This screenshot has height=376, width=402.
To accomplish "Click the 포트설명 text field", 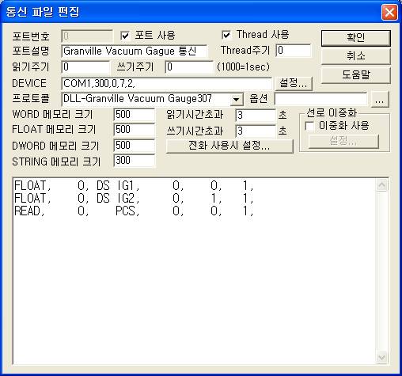I will [134, 51].
